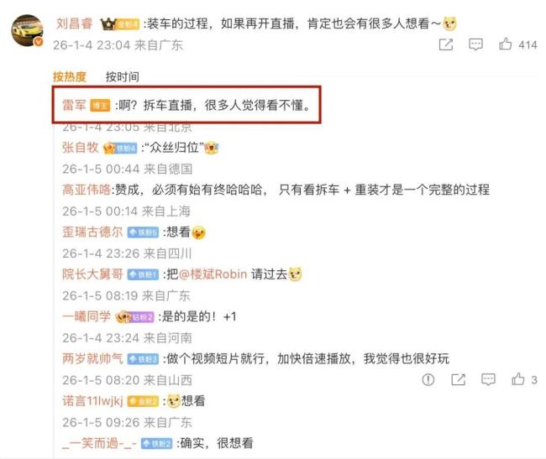Screen dimensions: 546x459
Task: Open the @楼斌Robin mention link
Action: point(213,274)
